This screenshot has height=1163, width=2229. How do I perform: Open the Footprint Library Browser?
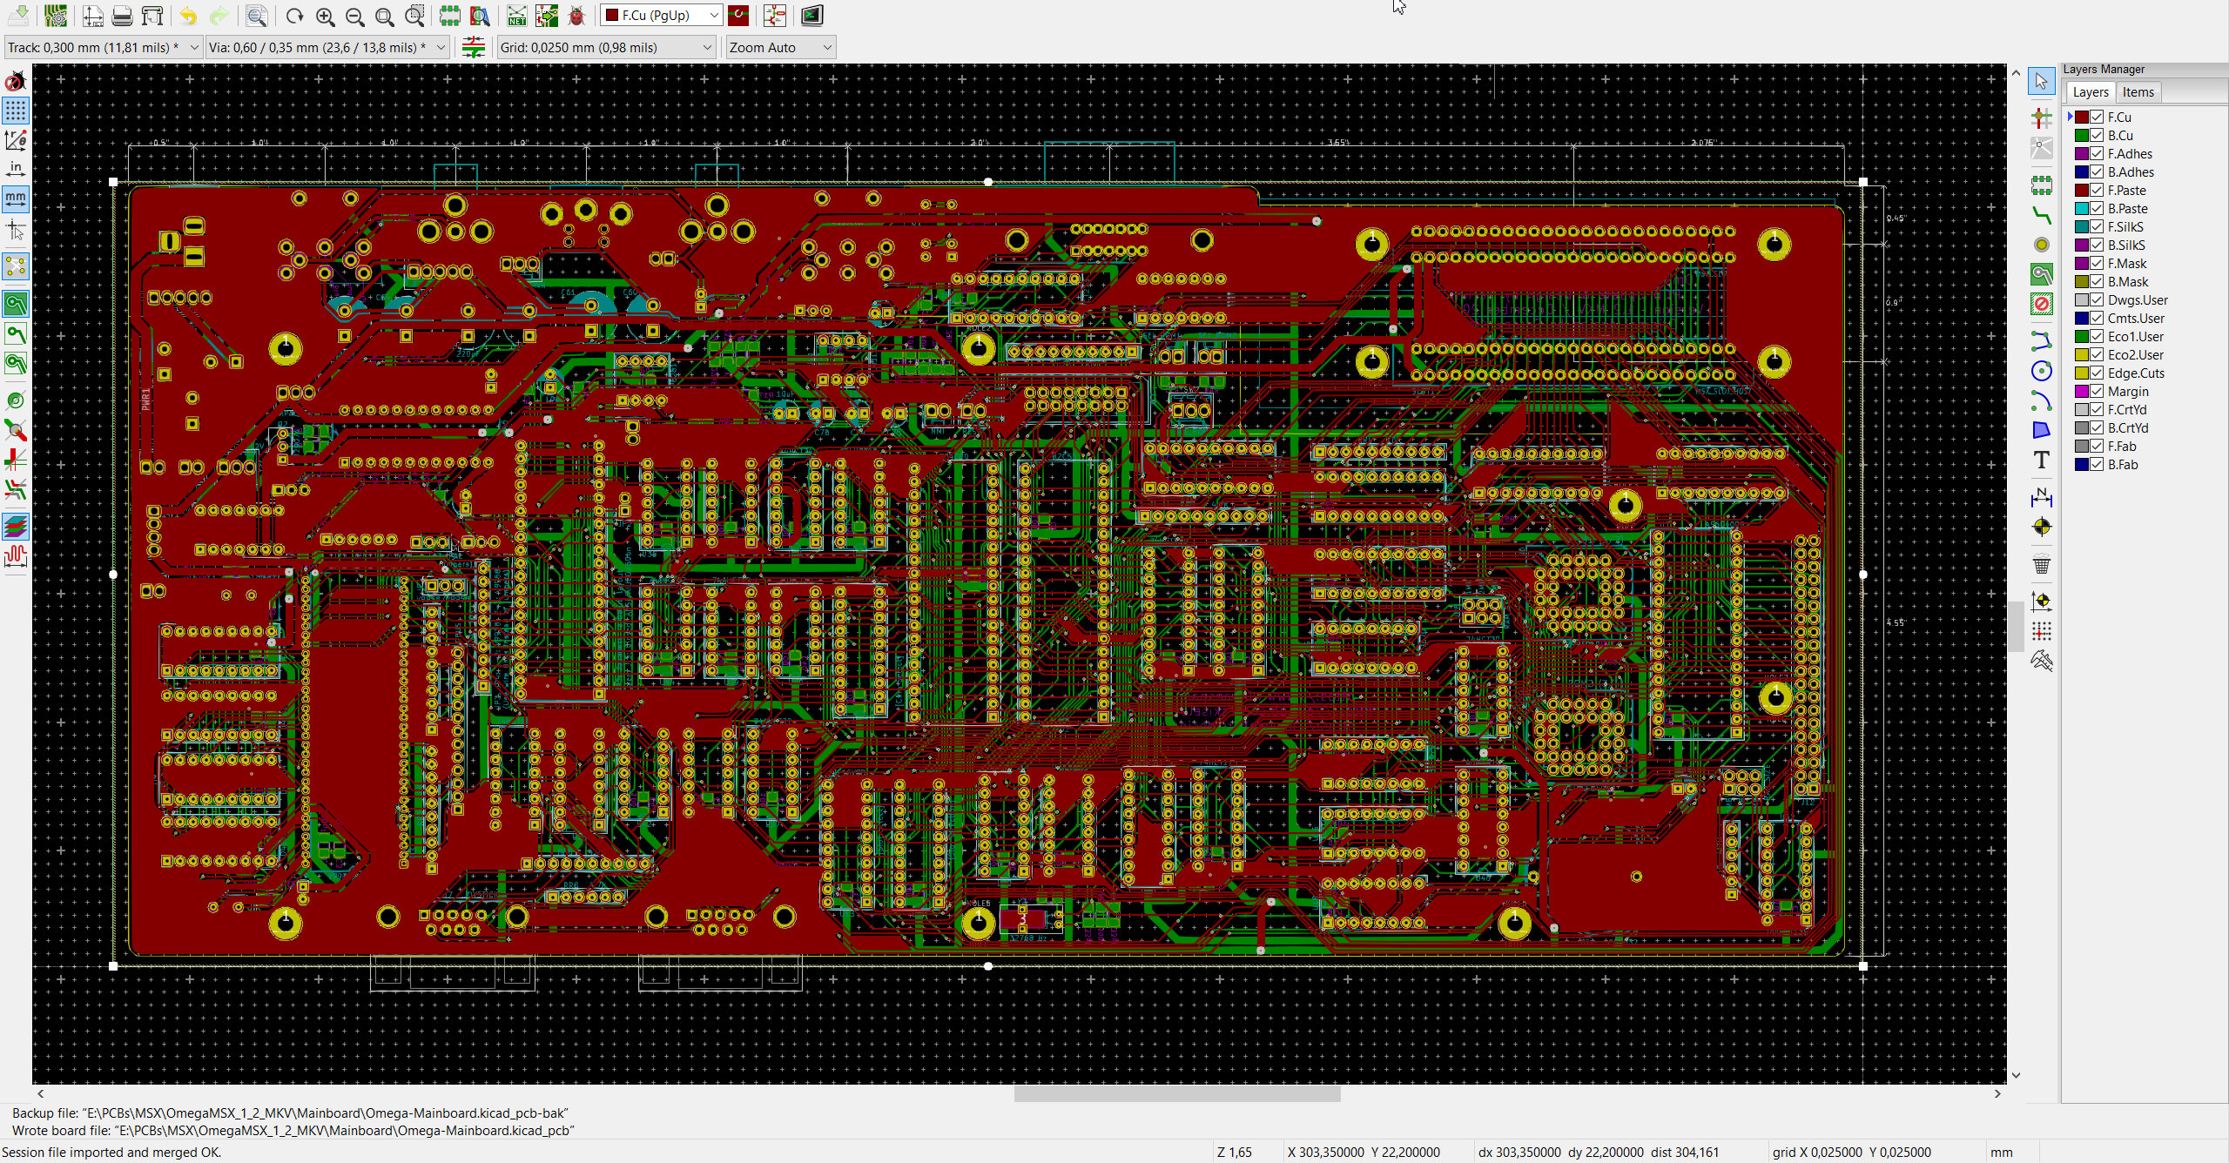[480, 16]
